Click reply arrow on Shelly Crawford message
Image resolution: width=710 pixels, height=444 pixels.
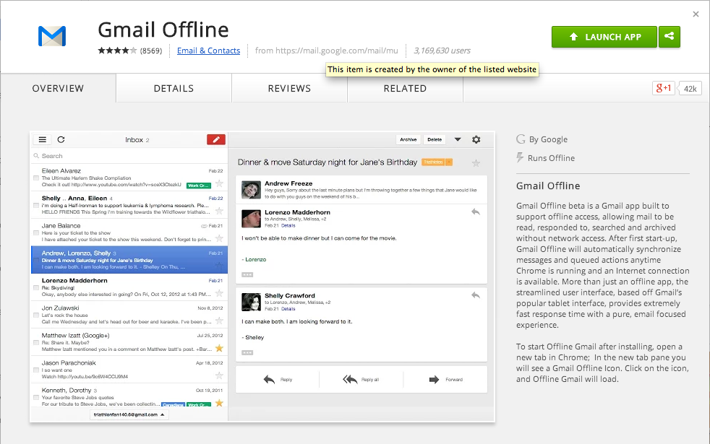click(476, 295)
